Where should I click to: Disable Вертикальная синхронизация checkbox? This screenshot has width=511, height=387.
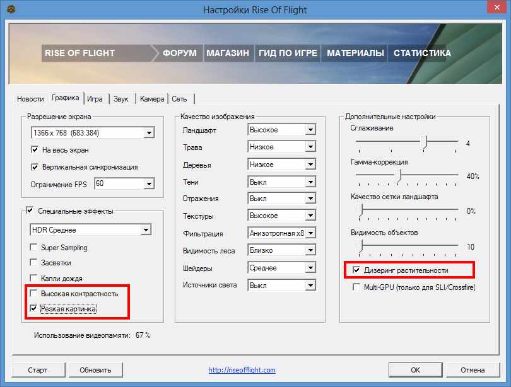pyautogui.click(x=34, y=167)
